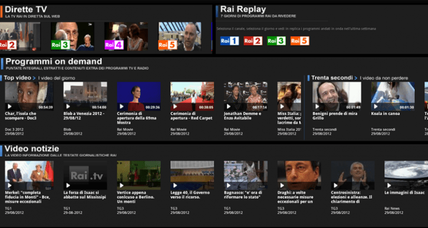Open the Rai 3 live TV stream
428x228 pixels.
click(72, 36)
